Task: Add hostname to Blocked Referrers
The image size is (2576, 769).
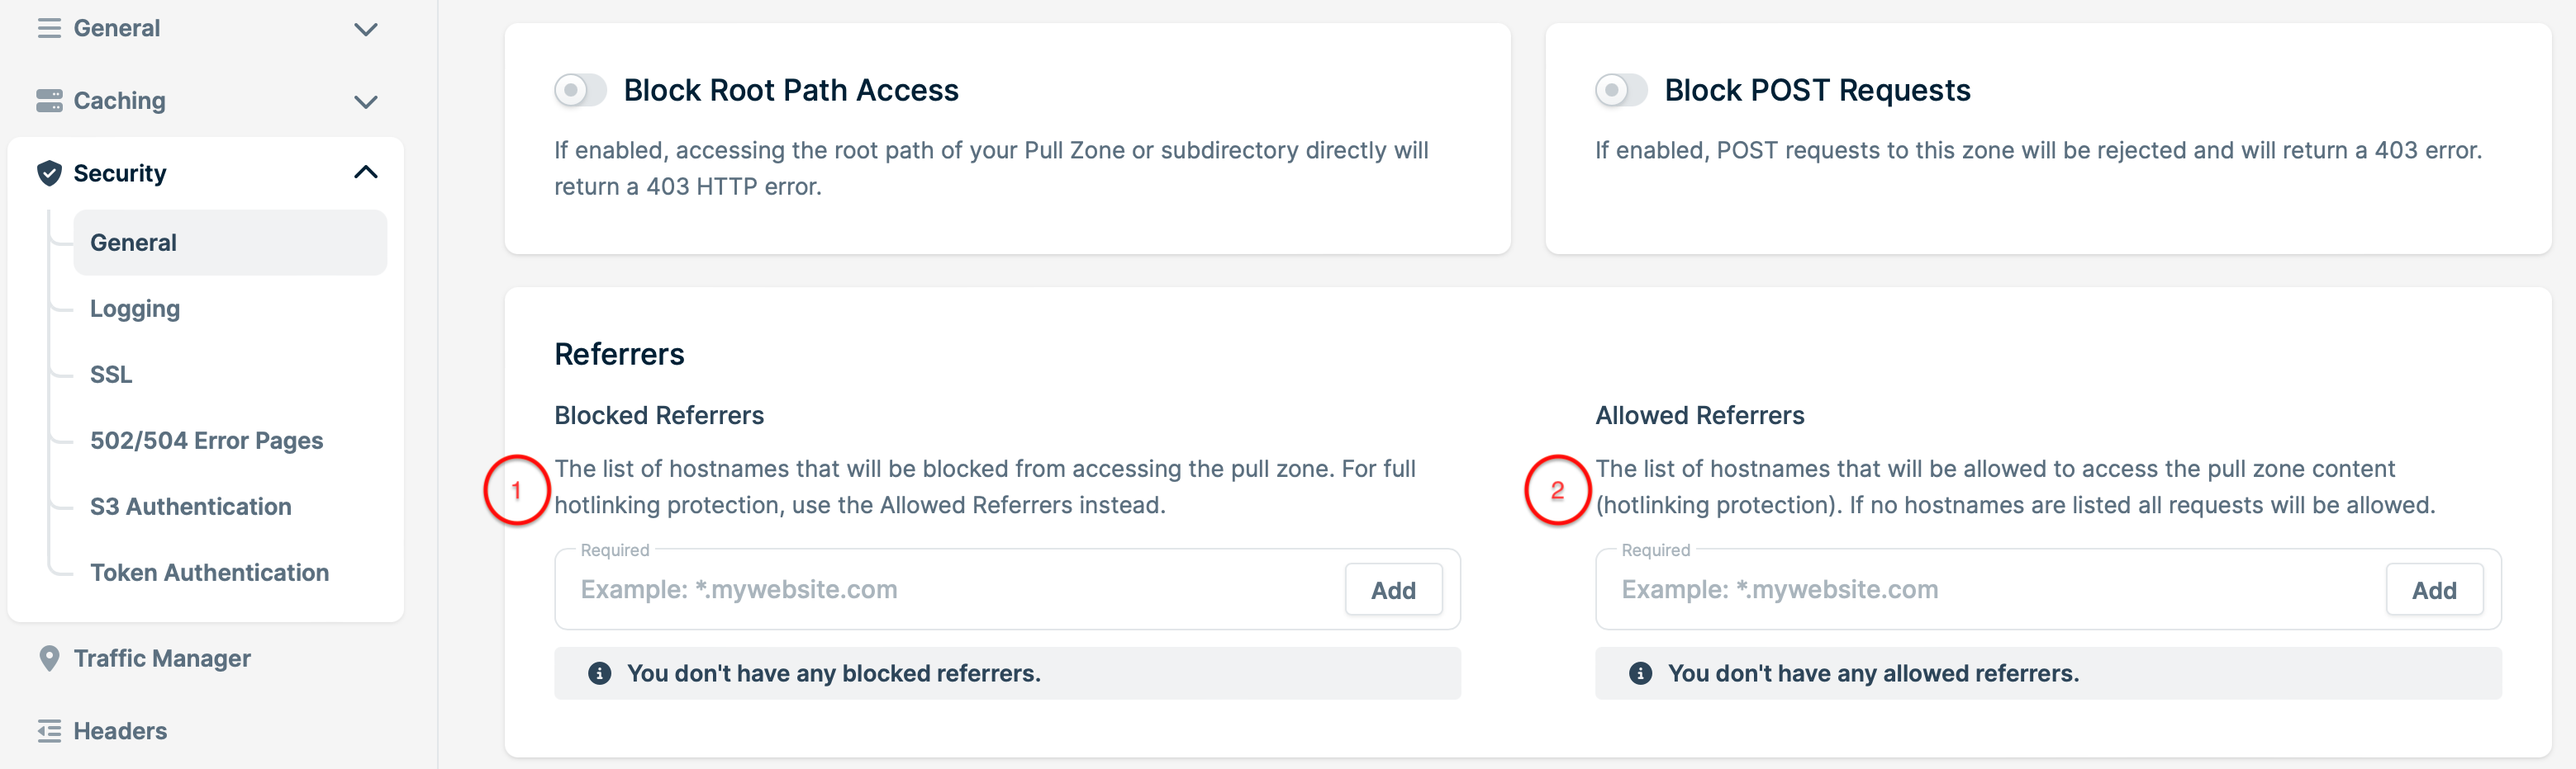Action: tap(1393, 589)
